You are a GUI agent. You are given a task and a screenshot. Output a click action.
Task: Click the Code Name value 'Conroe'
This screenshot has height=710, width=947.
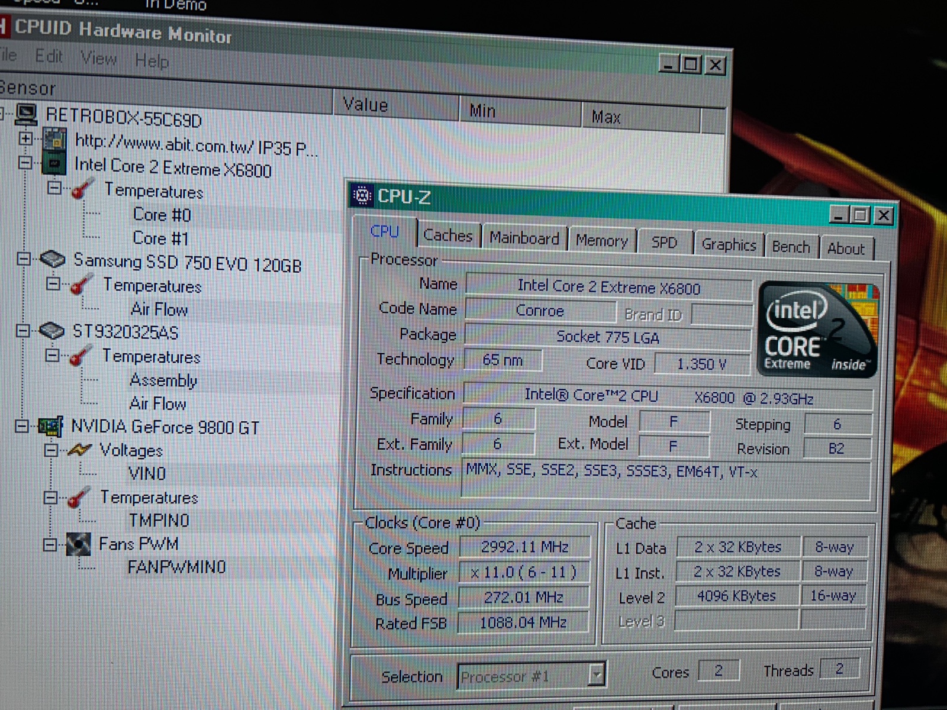pos(540,311)
